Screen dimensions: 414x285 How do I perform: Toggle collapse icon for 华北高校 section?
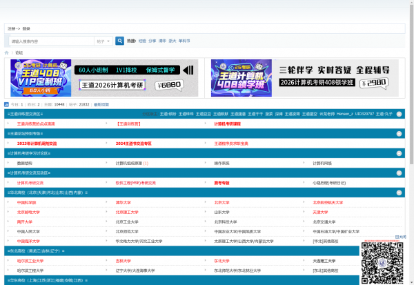pyautogui.click(x=399, y=193)
